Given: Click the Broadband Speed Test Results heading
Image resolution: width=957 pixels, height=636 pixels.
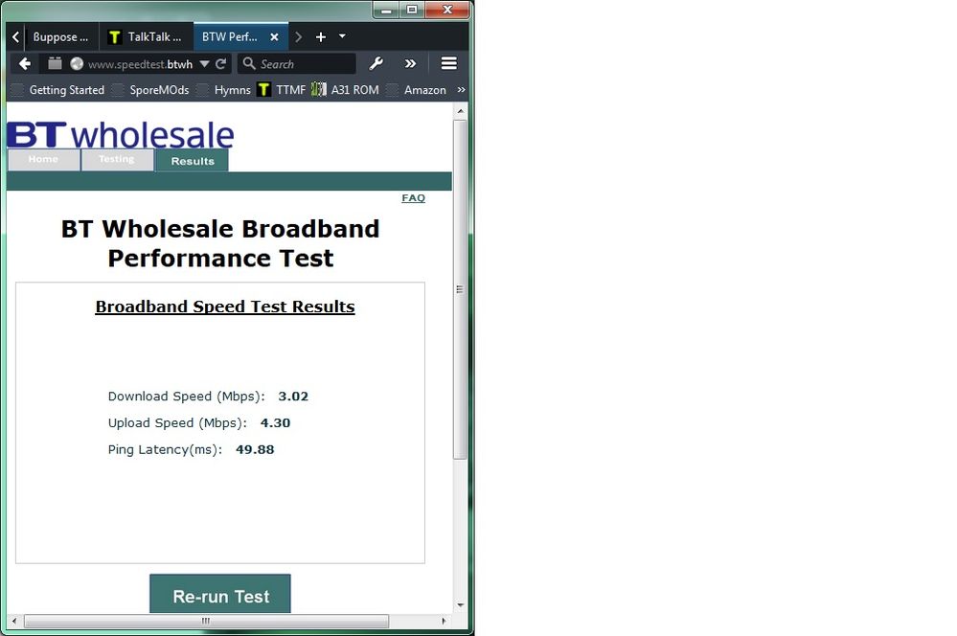Looking at the screenshot, I should (225, 307).
